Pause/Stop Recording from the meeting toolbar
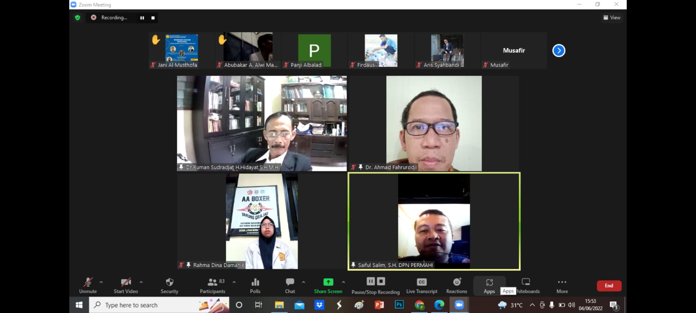 point(376,286)
